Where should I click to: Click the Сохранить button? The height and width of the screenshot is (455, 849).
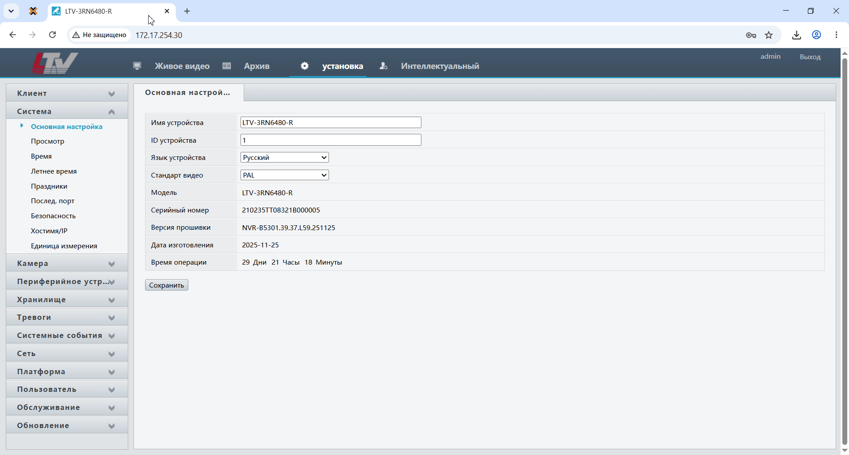(167, 285)
